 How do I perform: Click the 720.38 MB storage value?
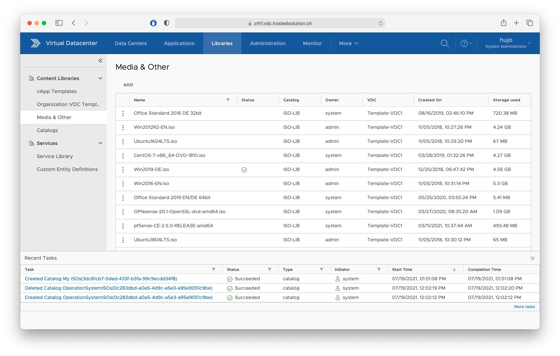(505, 113)
